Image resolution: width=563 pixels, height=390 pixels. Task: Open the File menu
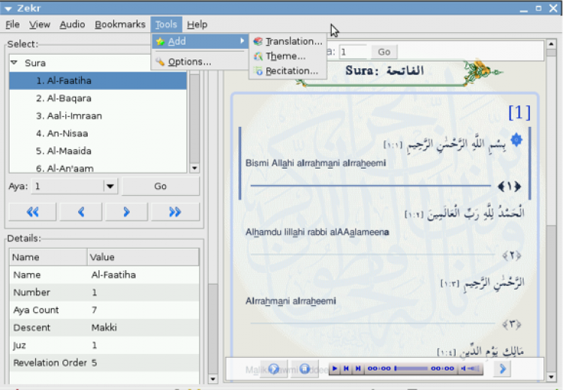[13, 25]
